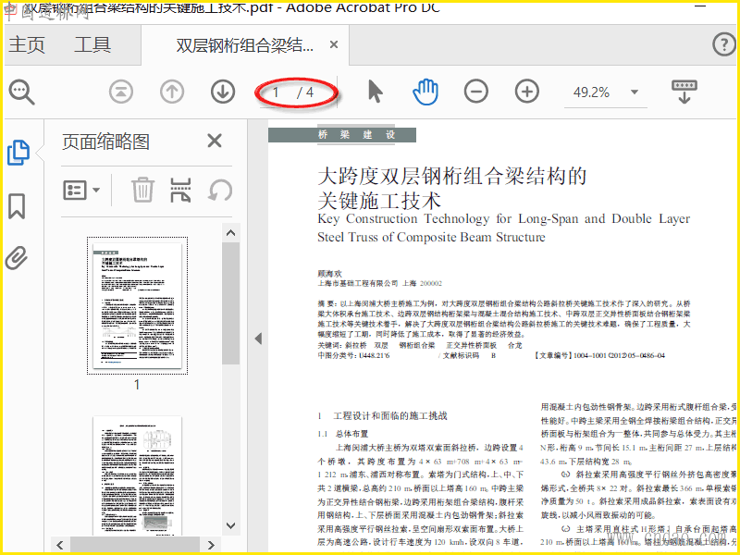
Task: Switch to the 工具 tab
Action: pos(92,44)
